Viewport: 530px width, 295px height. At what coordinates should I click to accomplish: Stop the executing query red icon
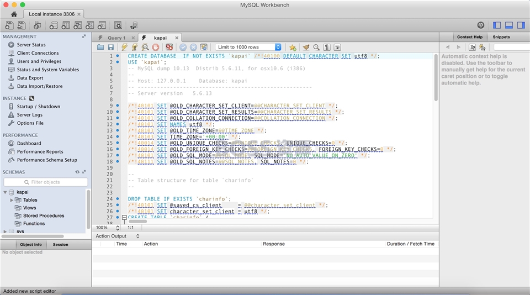156,48
